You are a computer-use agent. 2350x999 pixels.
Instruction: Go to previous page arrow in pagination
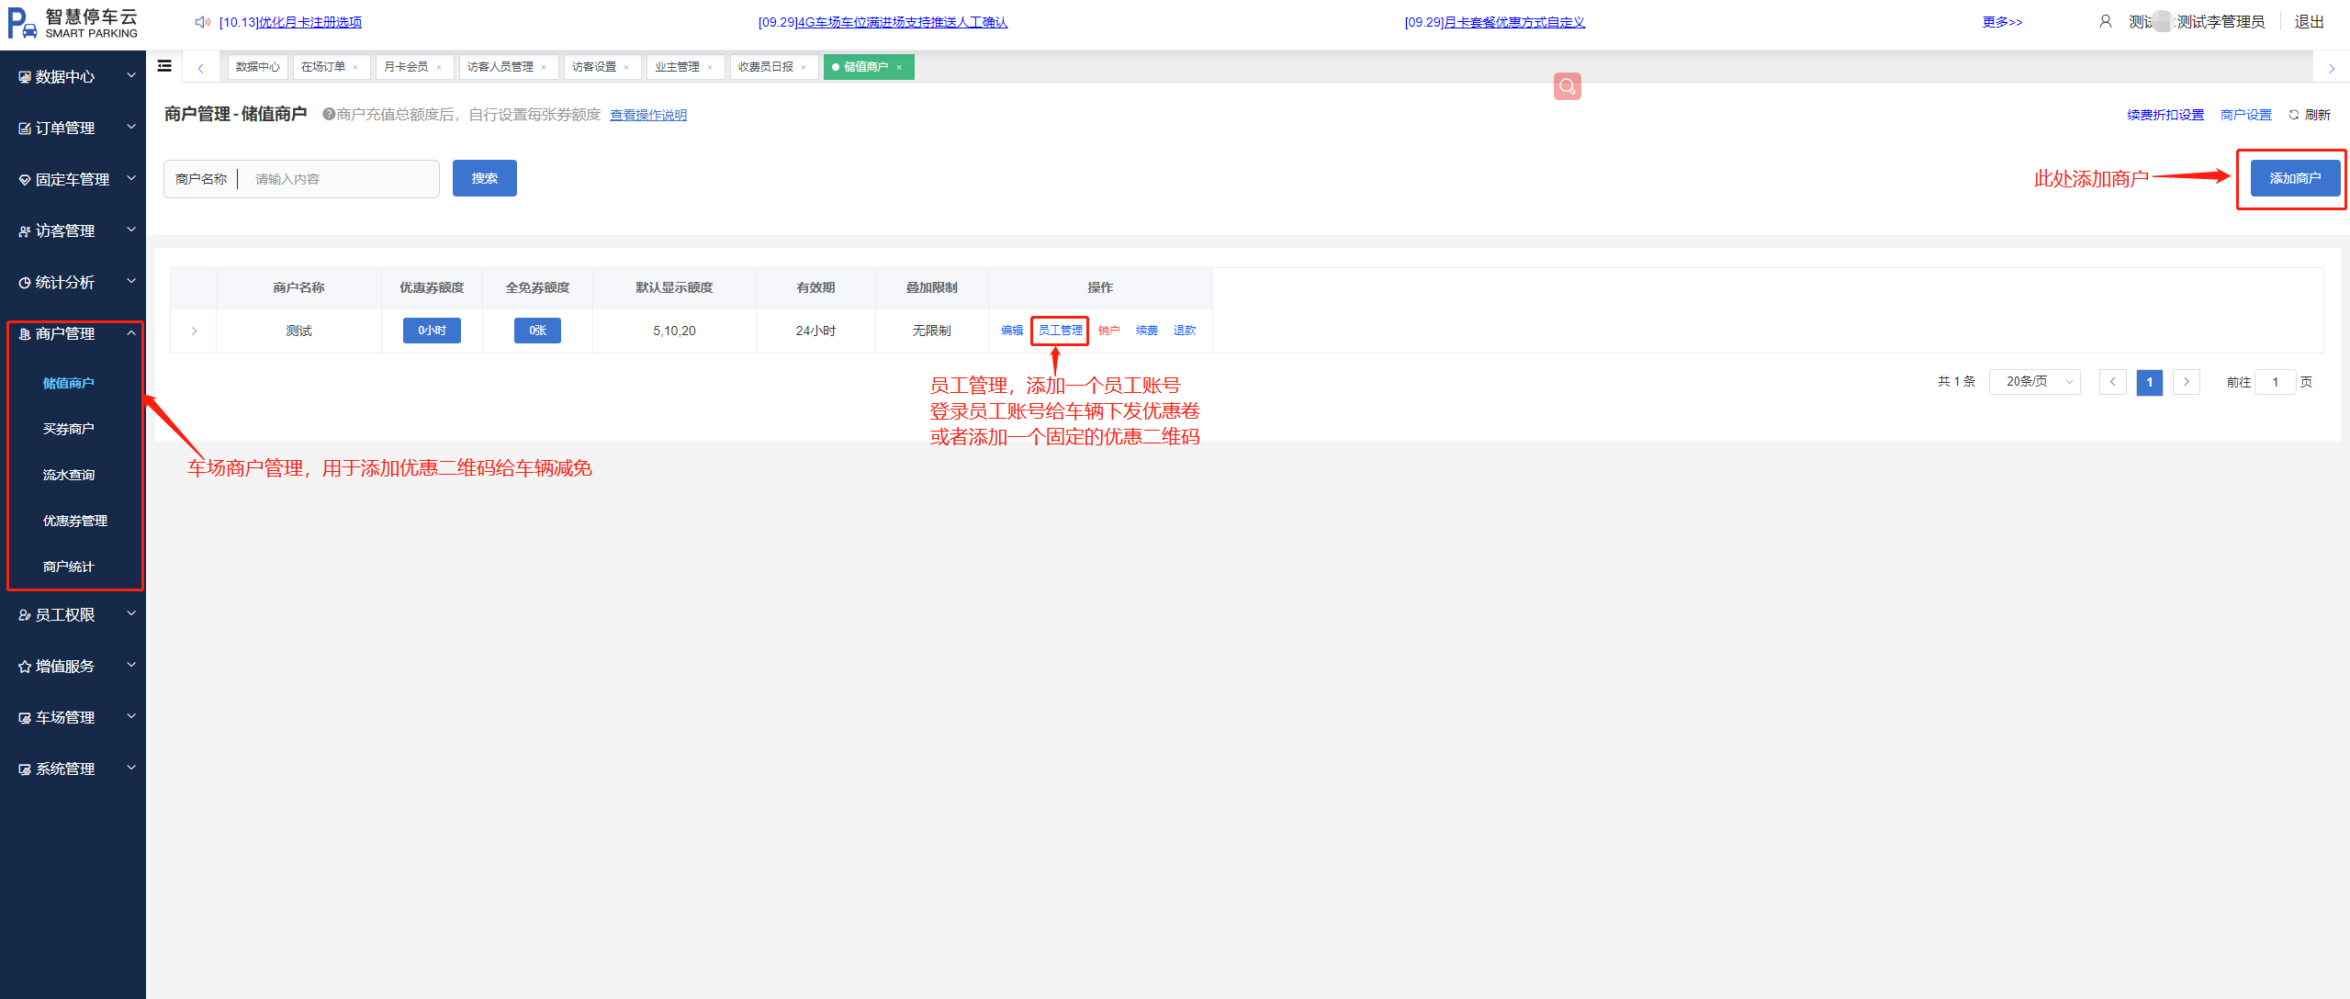coord(2113,382)
